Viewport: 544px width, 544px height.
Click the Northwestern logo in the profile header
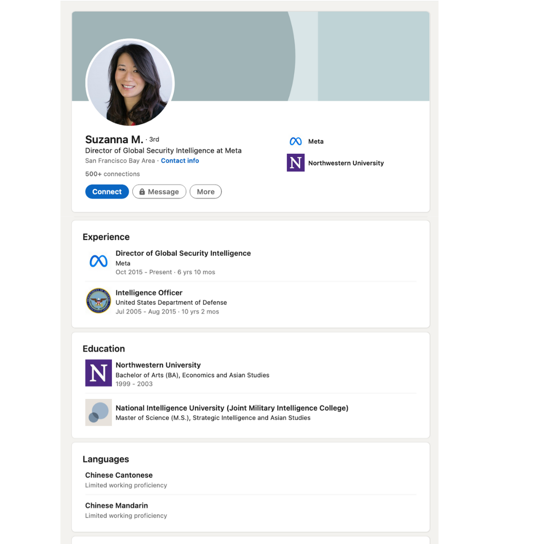(x=296, y=163)
